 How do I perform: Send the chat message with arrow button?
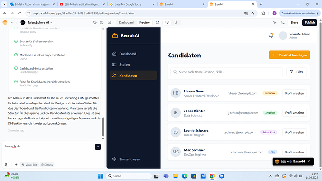click(x=98, y=147)
